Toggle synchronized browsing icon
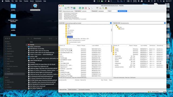Viewport: 173px width, 97px height. pos(103,8)
